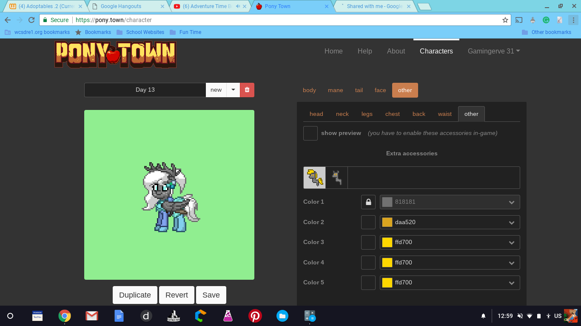This screenshot has height=326, width=581.
Task: Switch to the face tab
Action: pos(380,90)
